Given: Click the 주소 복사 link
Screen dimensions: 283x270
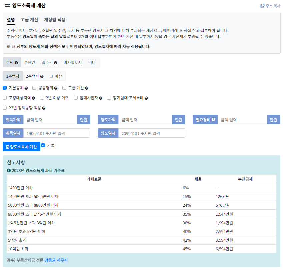Looking at the screenshot, I should (x=270, y=6).
